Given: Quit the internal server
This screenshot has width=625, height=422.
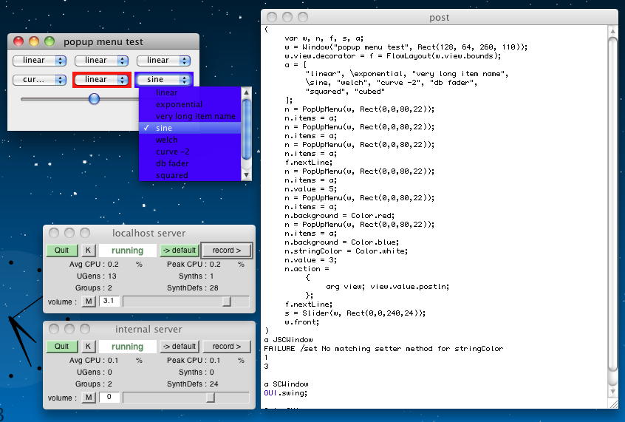Looking at the screenshot, I should (x=61, y=347).
